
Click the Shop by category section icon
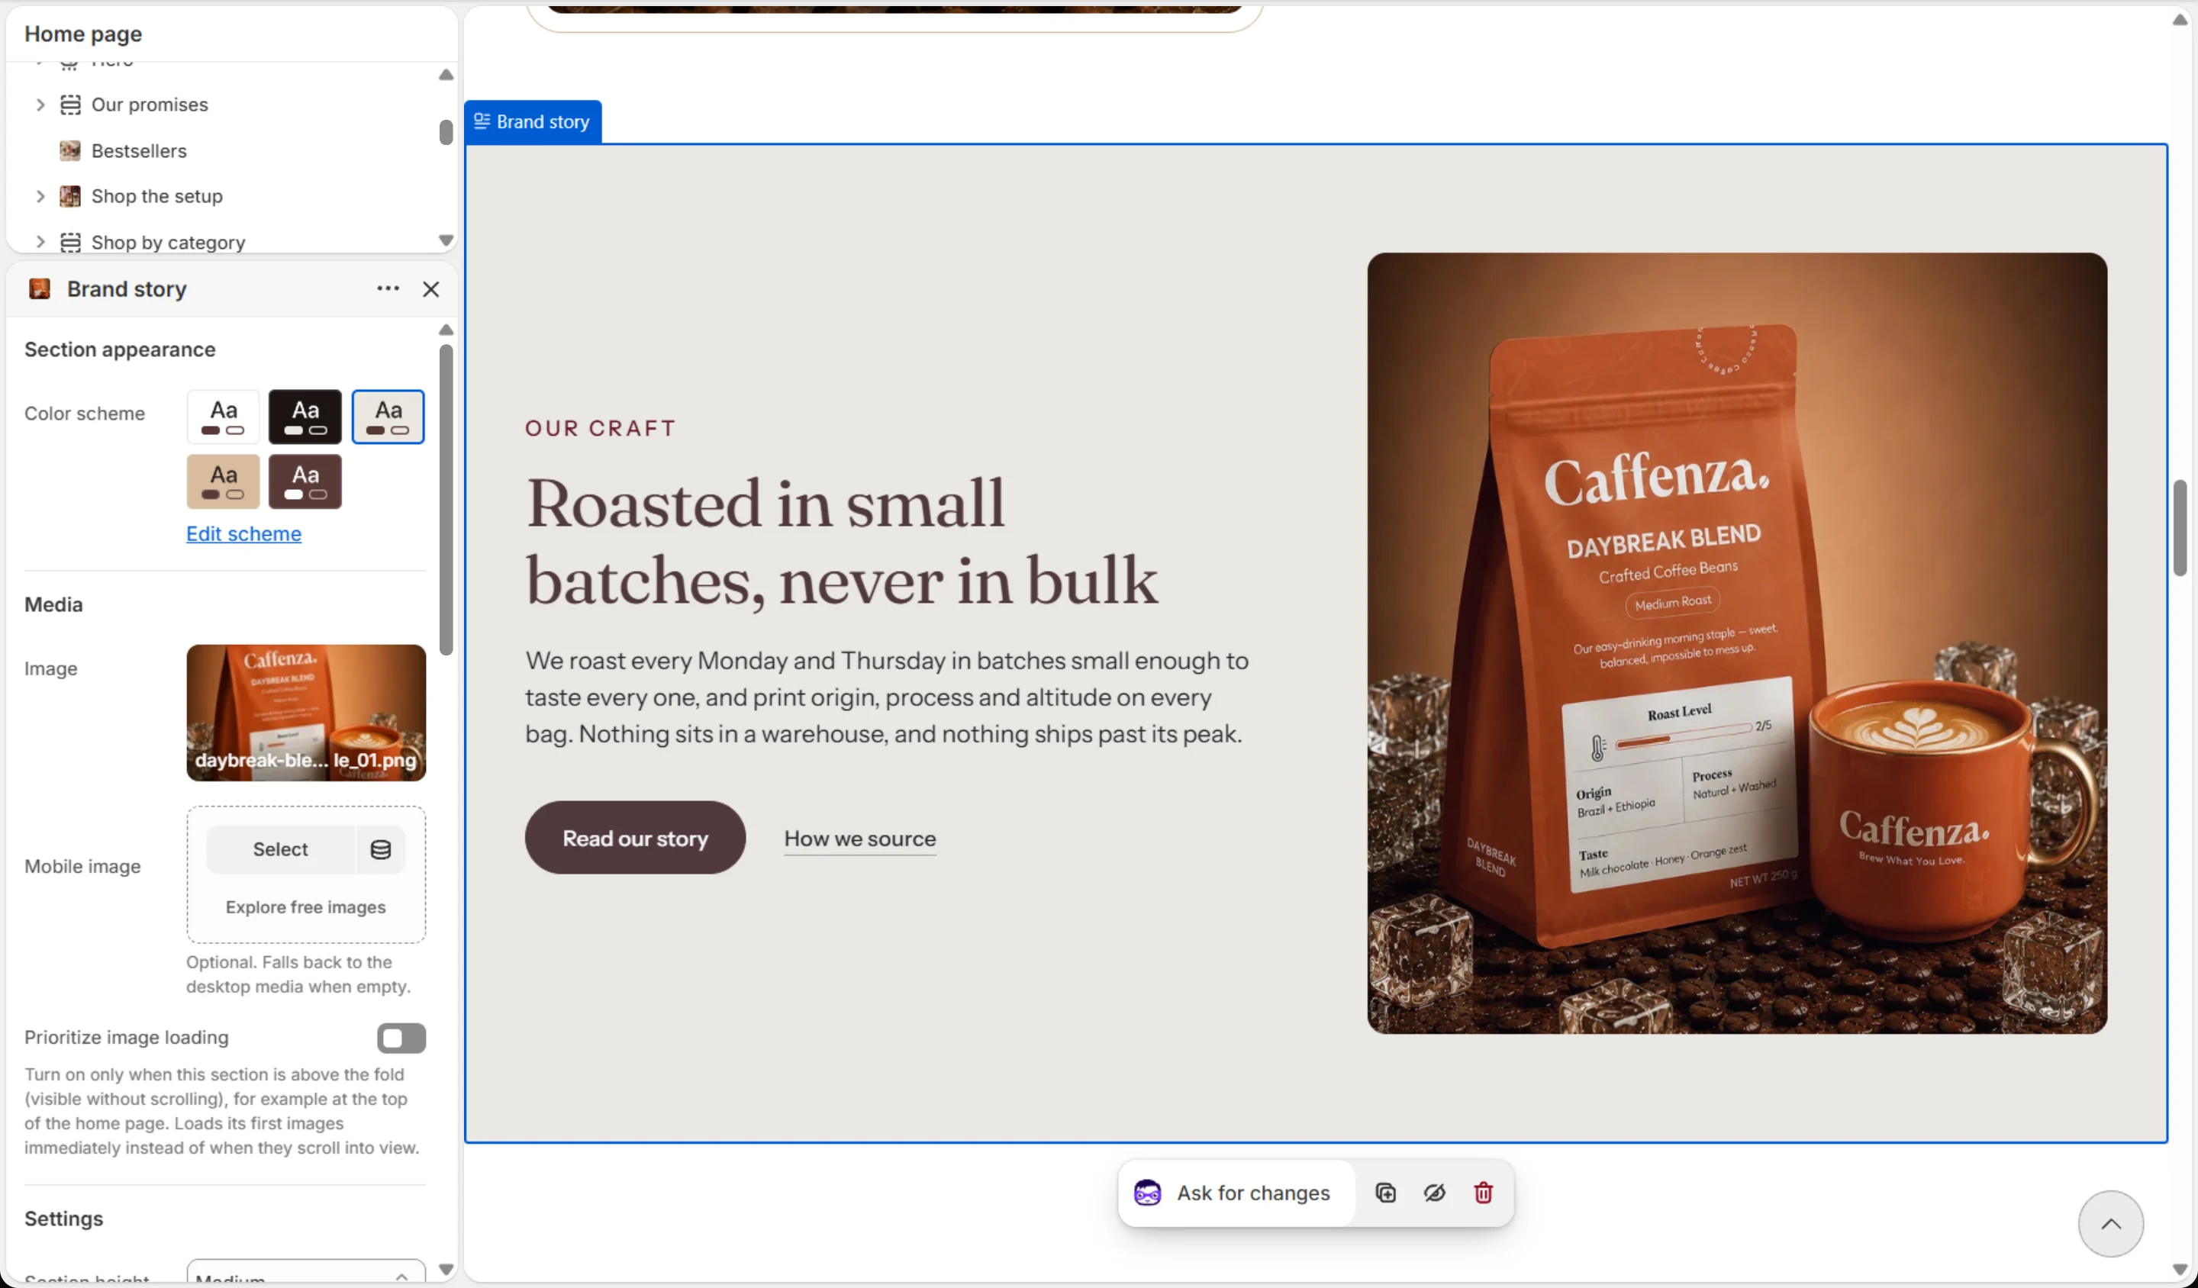(x=69, y=243)
